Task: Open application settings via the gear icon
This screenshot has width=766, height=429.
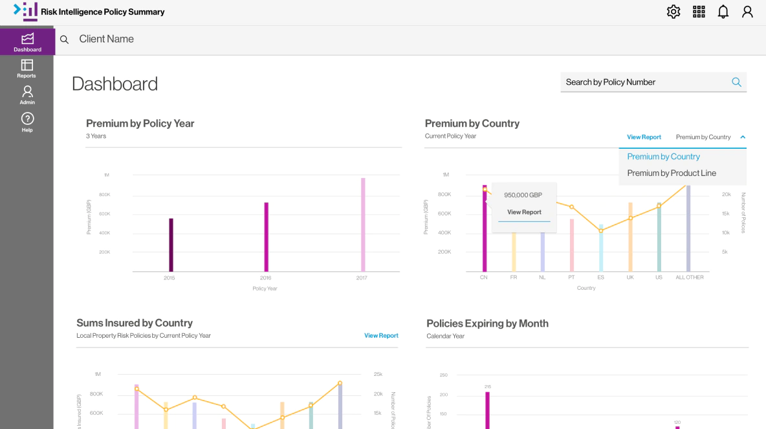Action: click(x=673, y=12)
